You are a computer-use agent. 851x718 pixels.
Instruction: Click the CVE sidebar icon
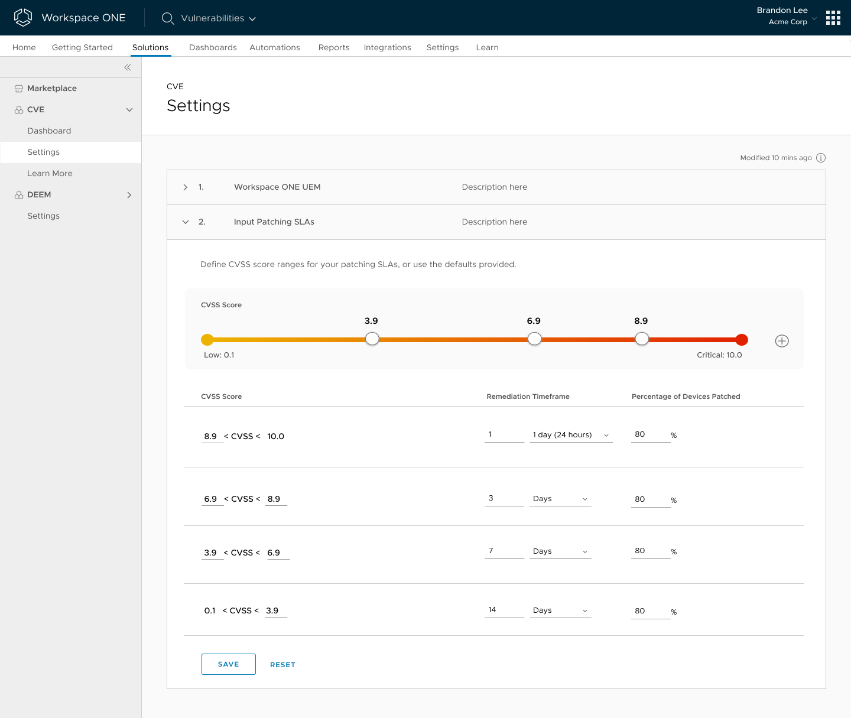[x=19, y=110]
